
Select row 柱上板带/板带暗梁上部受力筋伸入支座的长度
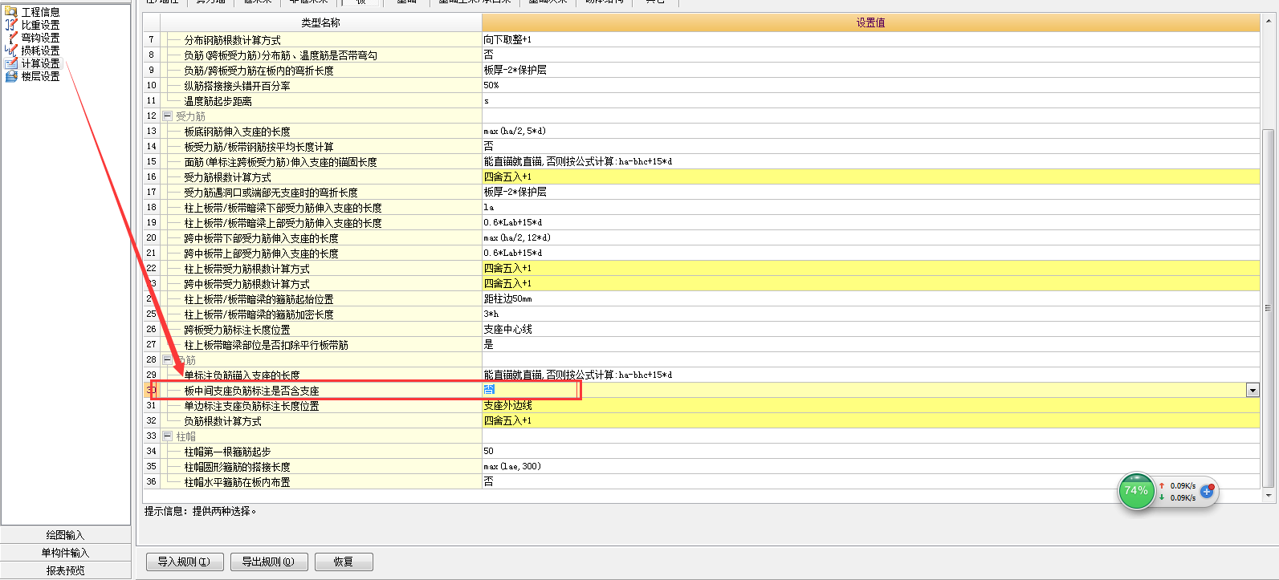(x=283, y=222)
